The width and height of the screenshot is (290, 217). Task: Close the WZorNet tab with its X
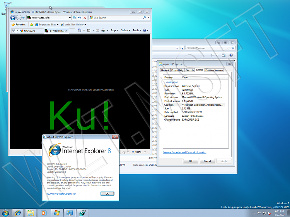67,30
